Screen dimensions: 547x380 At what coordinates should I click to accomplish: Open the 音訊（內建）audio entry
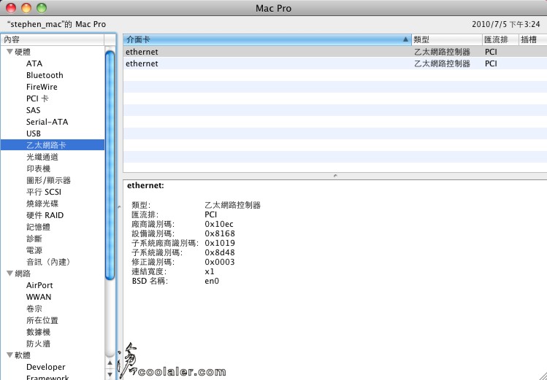[48, 262]
